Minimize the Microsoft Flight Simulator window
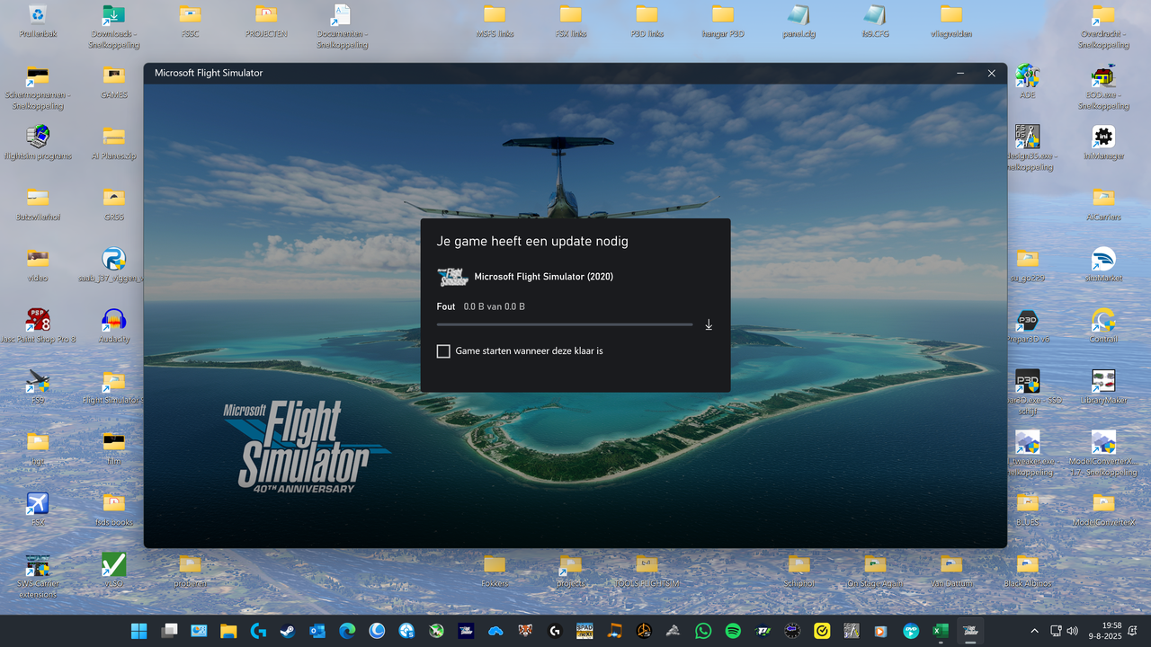 pos(961,73)
